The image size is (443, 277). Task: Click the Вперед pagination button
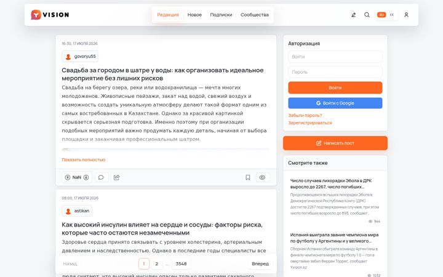tap(260, 263)
